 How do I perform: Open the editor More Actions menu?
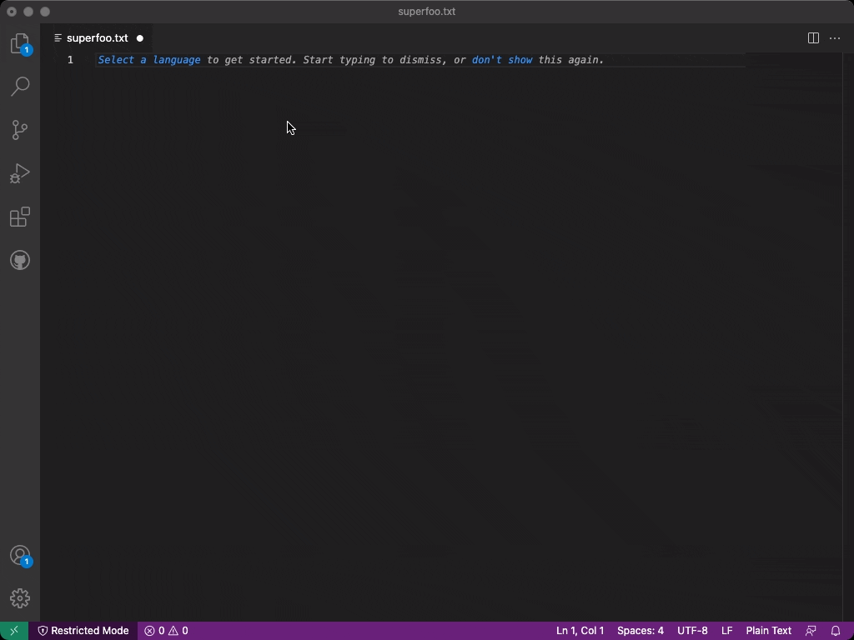(835, 37)
